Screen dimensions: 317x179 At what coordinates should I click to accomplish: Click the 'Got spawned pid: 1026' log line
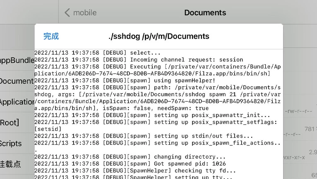[x=130, y=164]
